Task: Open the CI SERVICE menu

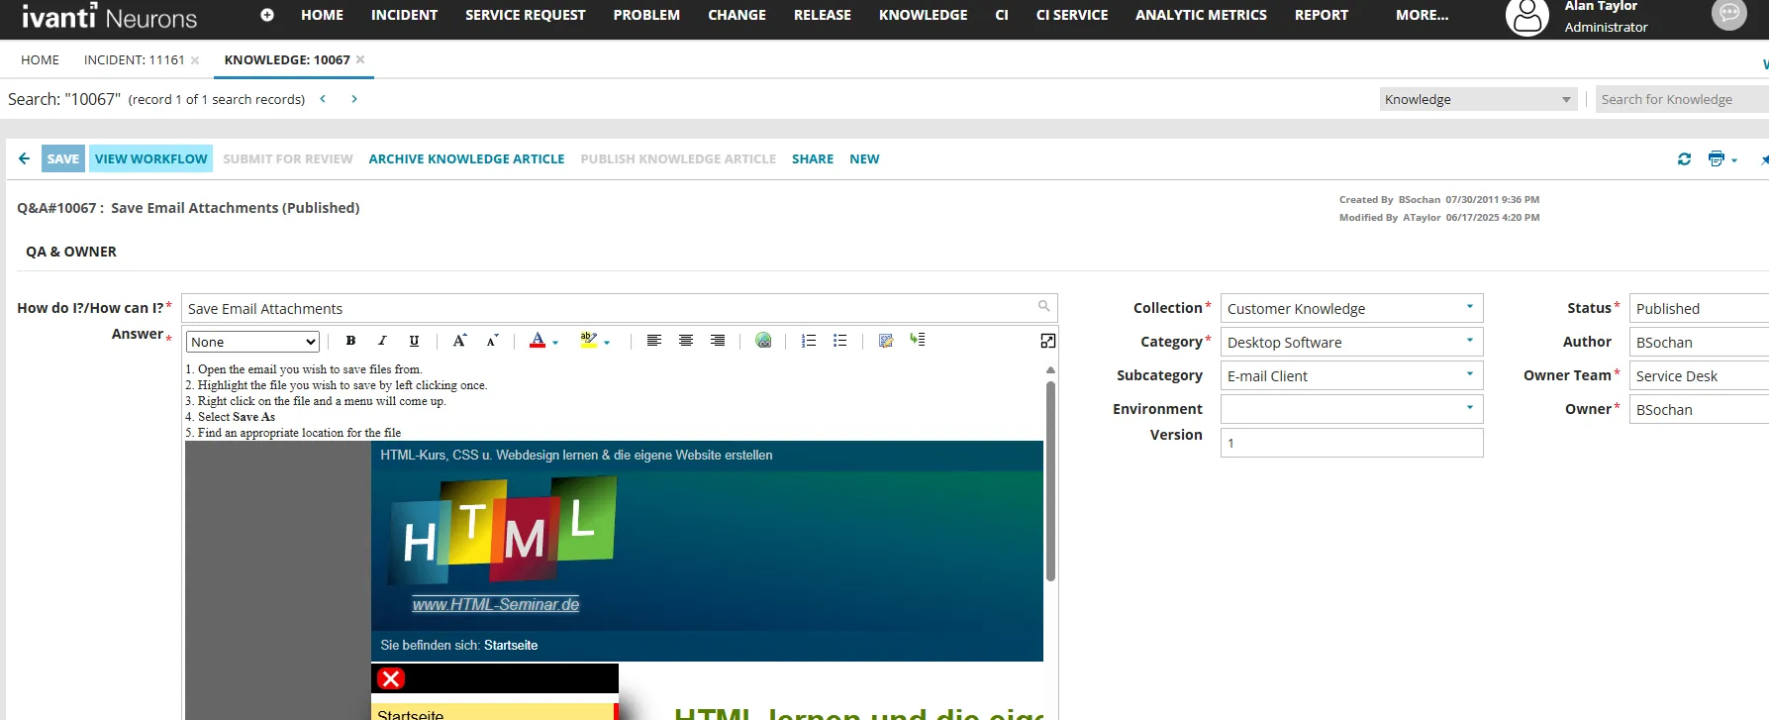Action: [x=1071, y=15]
